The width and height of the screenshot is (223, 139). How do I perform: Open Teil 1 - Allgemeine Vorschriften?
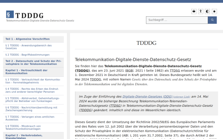33,39
